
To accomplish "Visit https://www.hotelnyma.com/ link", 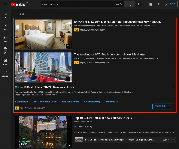I will (92, 30).
